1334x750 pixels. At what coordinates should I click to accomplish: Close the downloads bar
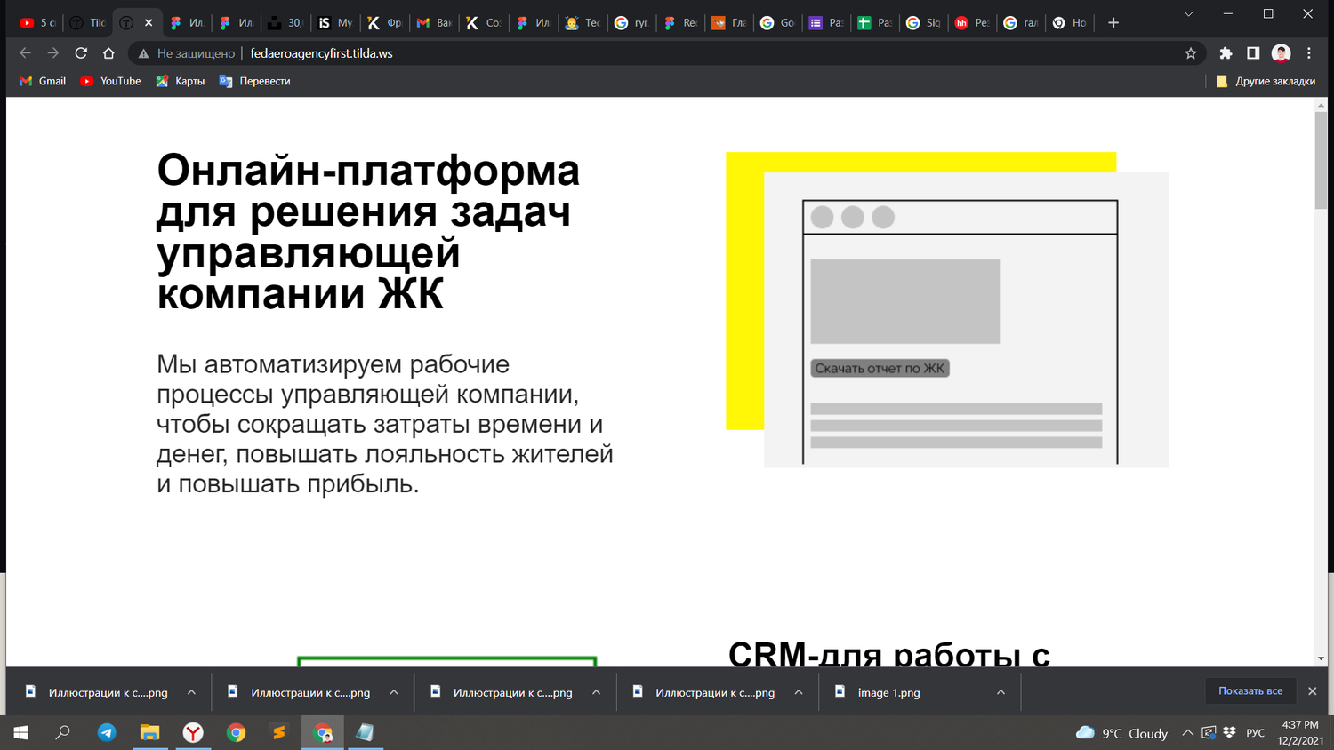pyautogui.click(x=1312, y=690)
